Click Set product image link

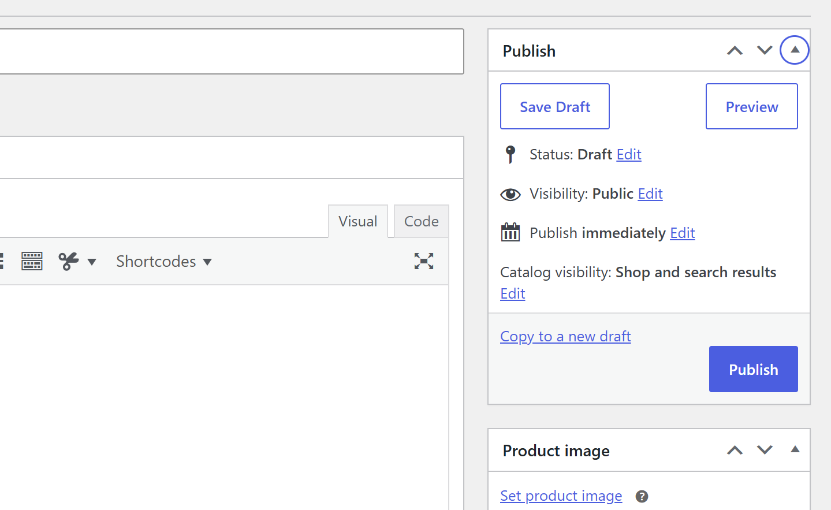[x=561, y=496]
